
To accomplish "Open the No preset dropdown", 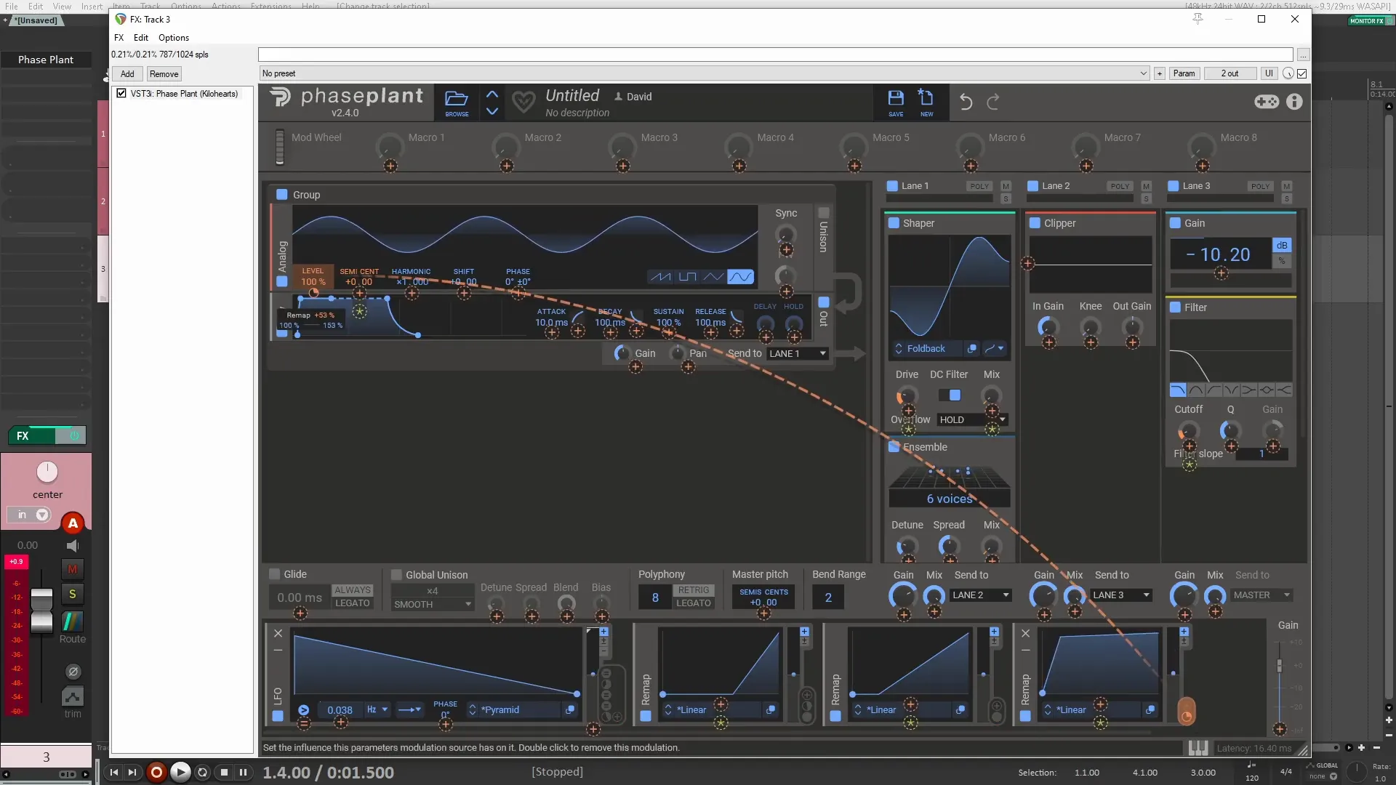I will tap(705, 73).
